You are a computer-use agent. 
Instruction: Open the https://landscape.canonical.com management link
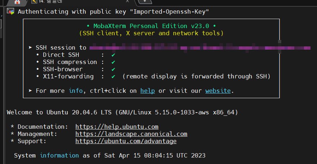click(x=131, y=134)
